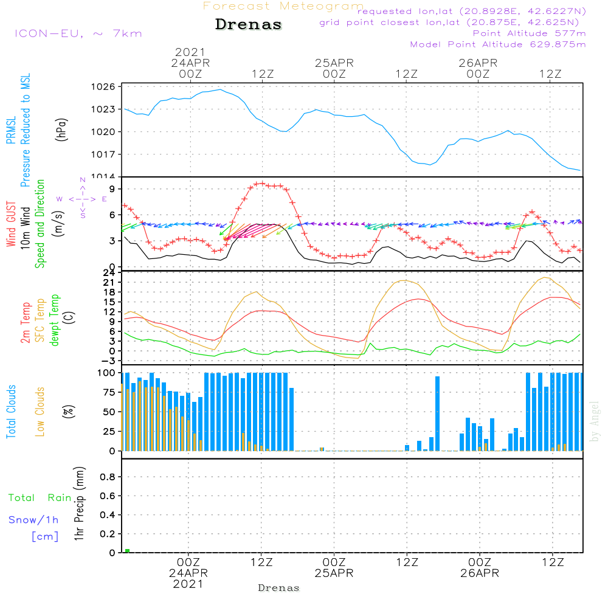Click the blue 'Total Clouds' legend label

11,412
